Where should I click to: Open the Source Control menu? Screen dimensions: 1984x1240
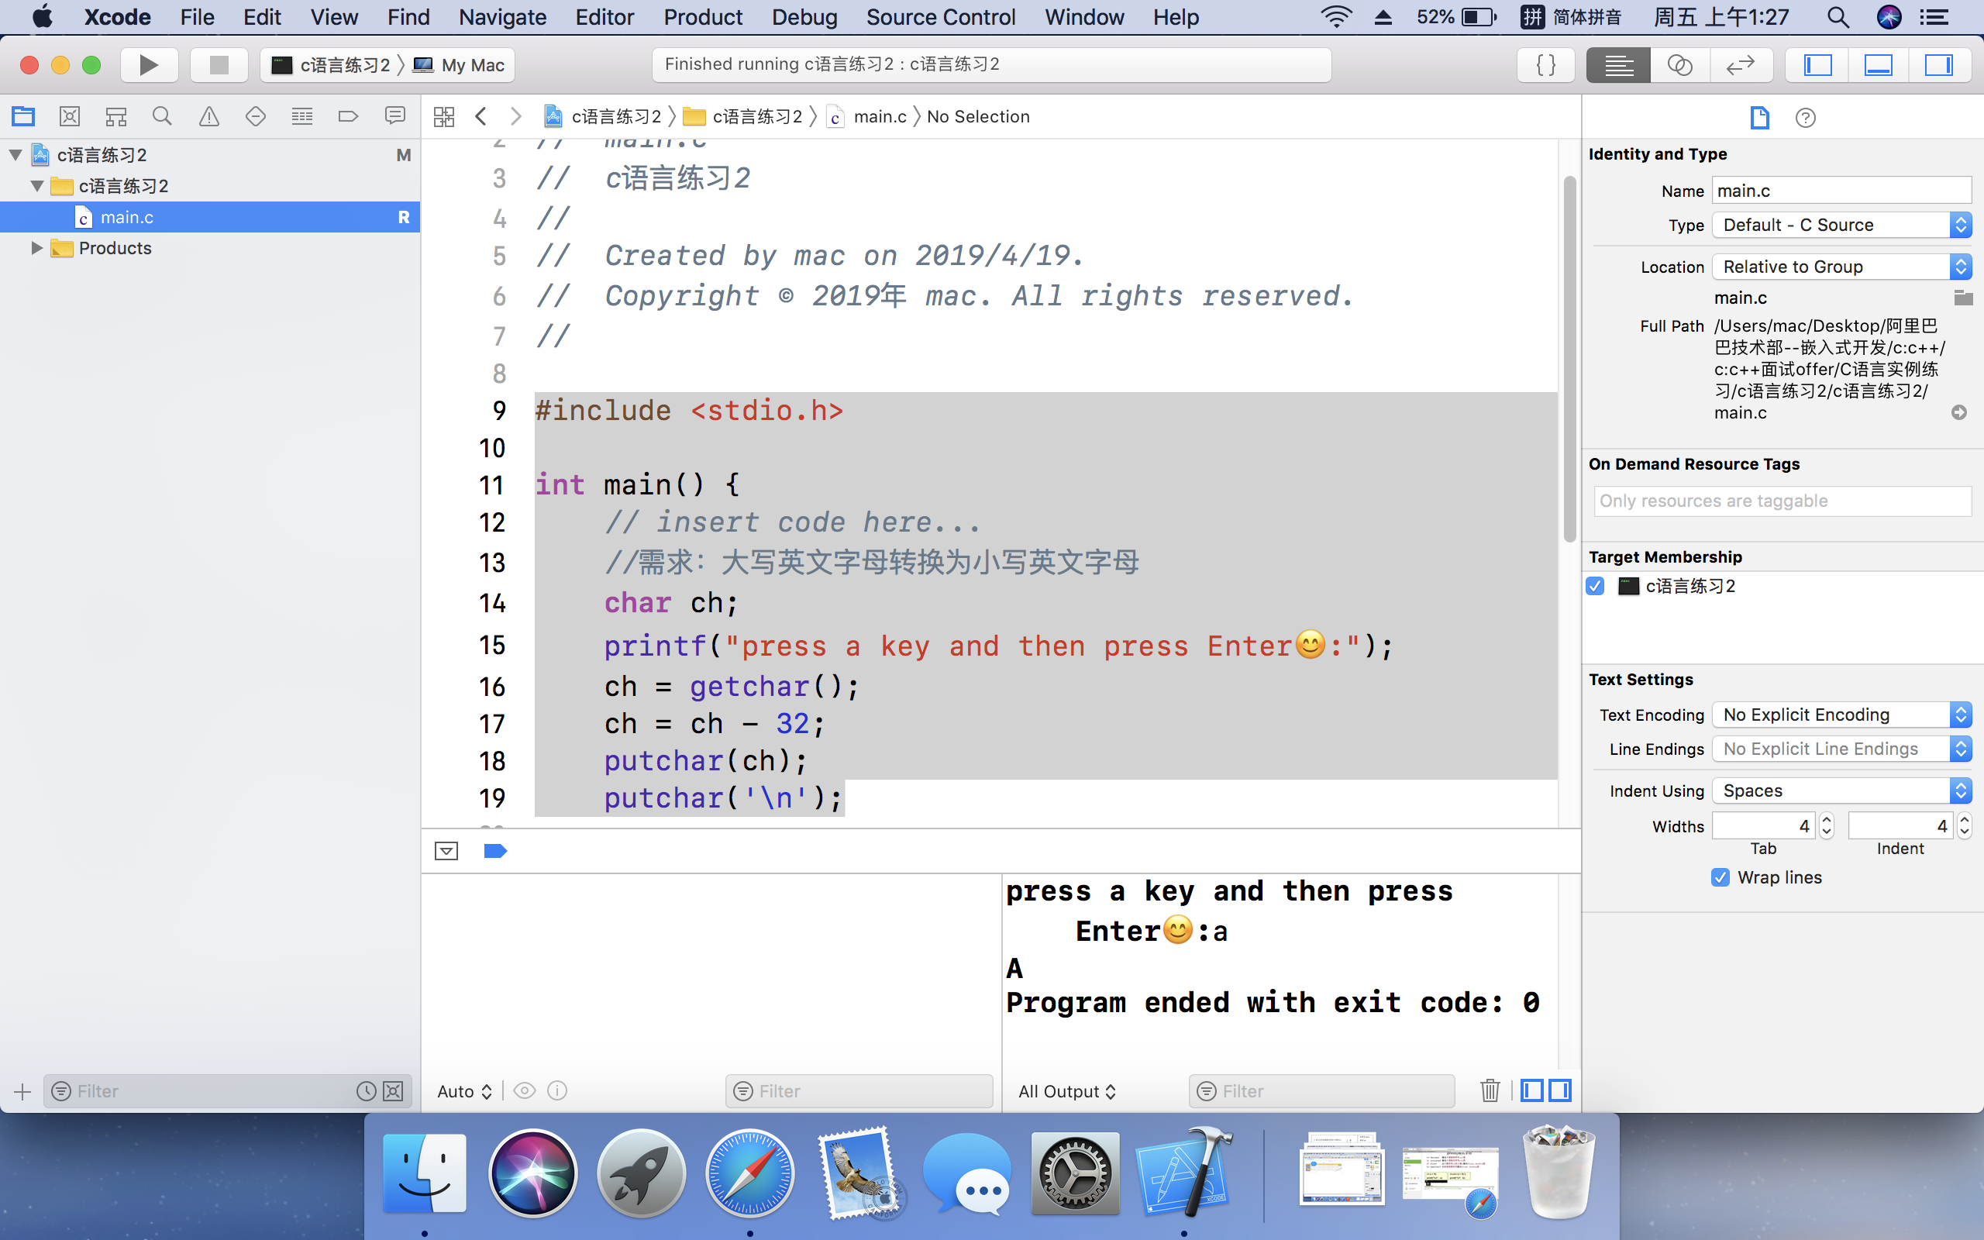tap(940, 17)
